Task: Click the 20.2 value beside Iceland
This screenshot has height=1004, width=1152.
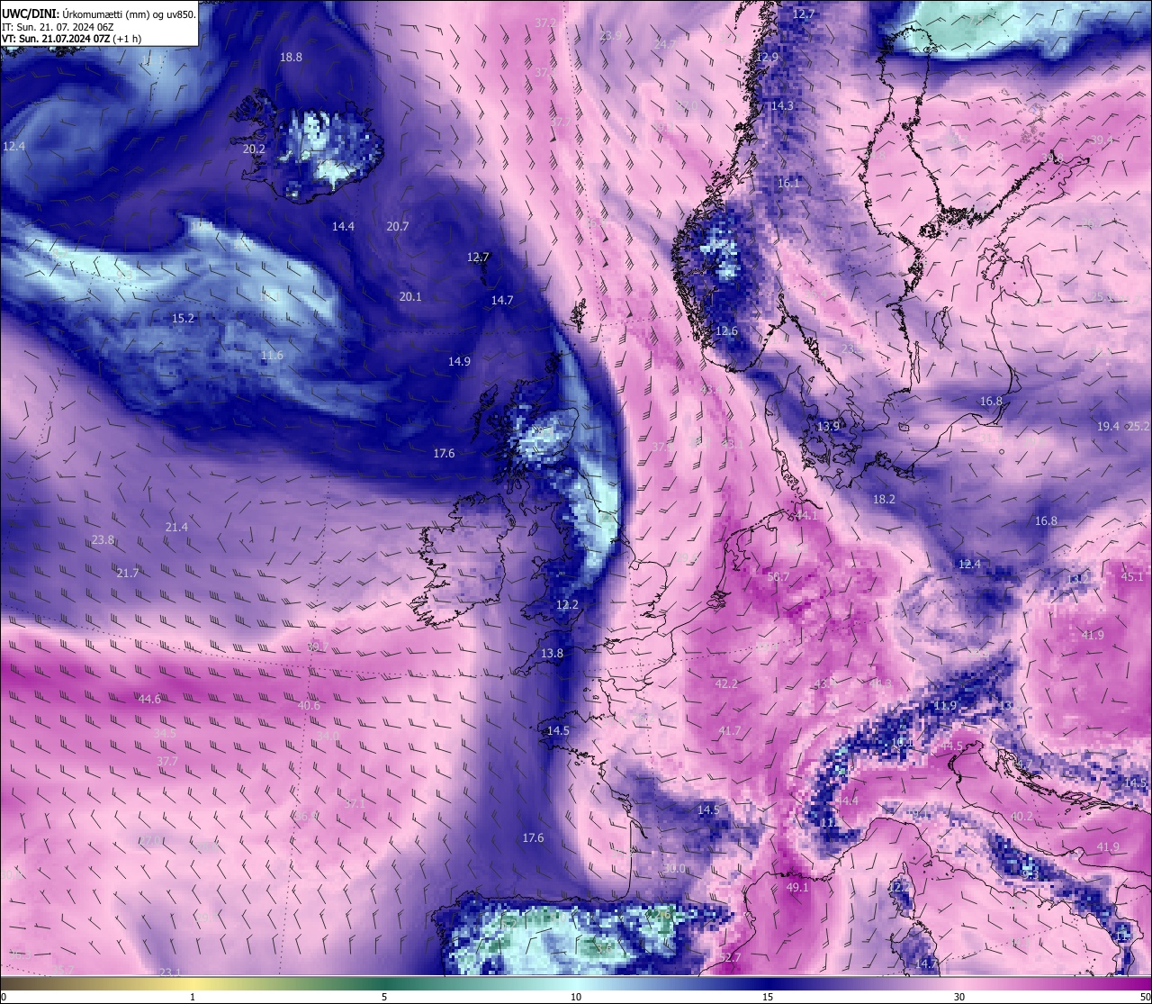Action: (254, 149)
